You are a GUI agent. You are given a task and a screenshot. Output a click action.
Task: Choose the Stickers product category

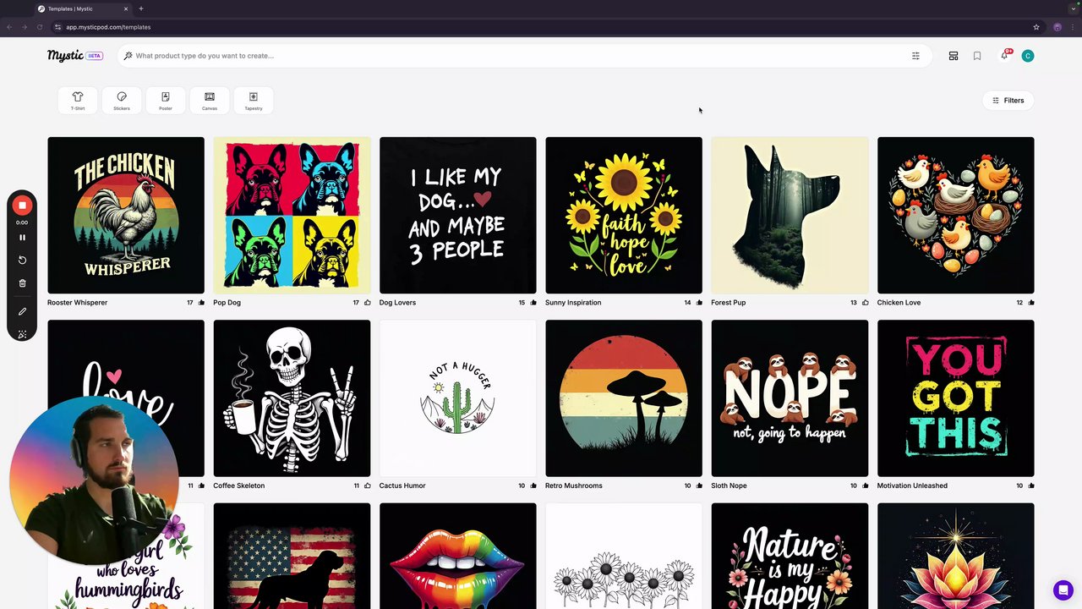click(122, 100)
